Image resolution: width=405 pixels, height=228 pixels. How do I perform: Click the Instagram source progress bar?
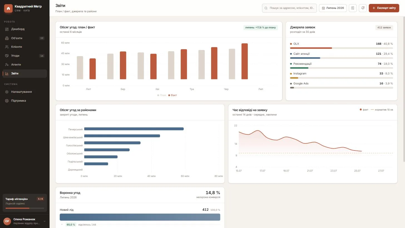tap(342, 78)
